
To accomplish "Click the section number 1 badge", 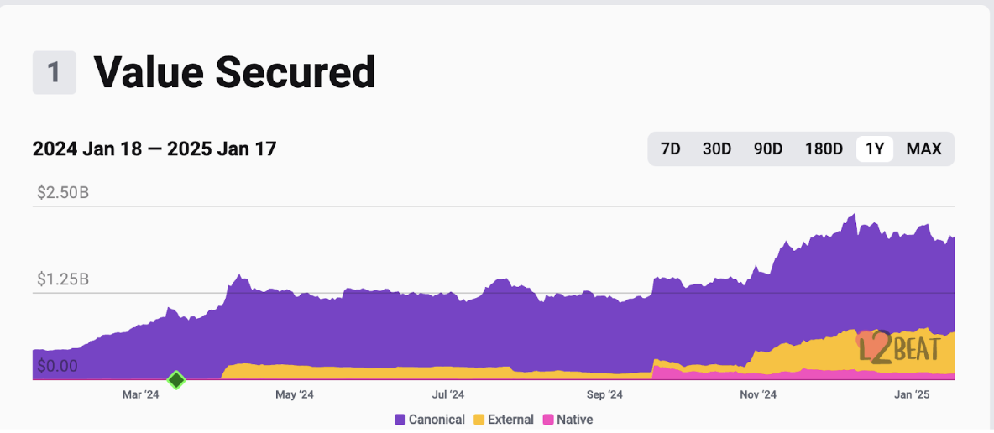I will [x=54, y=72].
